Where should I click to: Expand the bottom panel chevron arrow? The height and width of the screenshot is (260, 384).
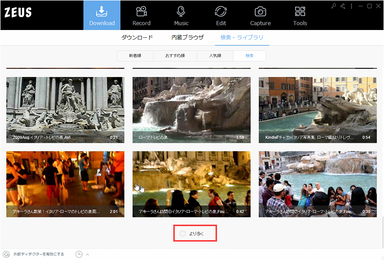point(87,254)
